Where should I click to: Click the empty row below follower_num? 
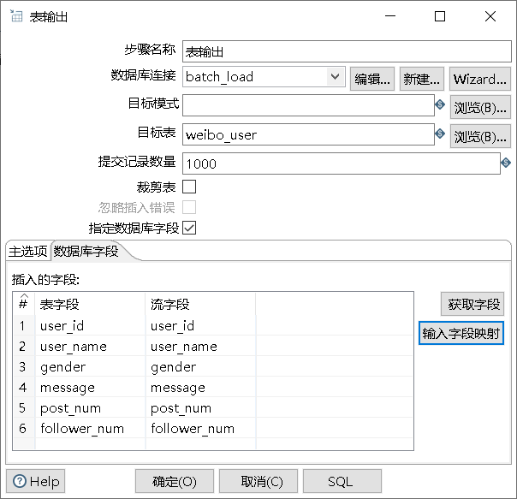click(213, 443)
